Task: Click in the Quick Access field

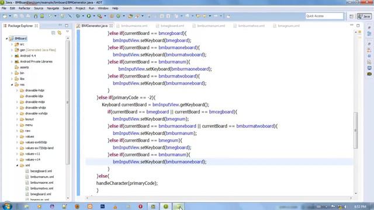Action: [324, 16]
